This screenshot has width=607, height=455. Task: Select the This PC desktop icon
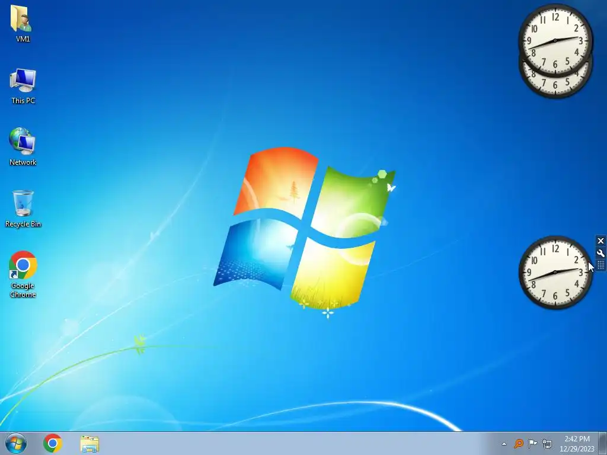[23, 86]
